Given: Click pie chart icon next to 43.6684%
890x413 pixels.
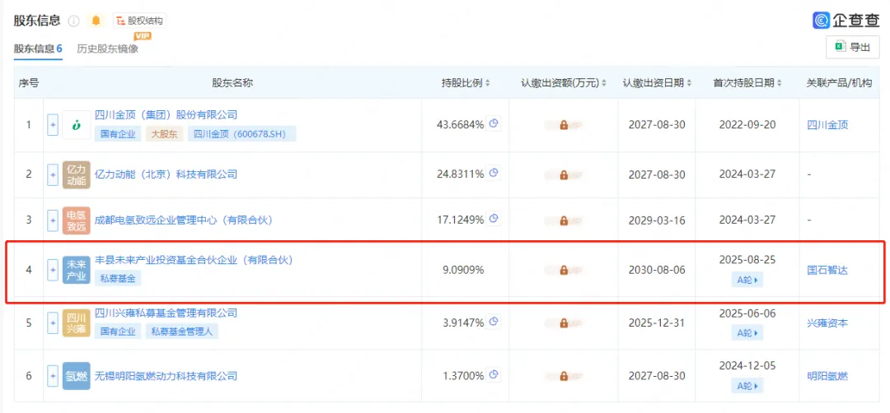Looking at the screenshot, I should [494, 124].
